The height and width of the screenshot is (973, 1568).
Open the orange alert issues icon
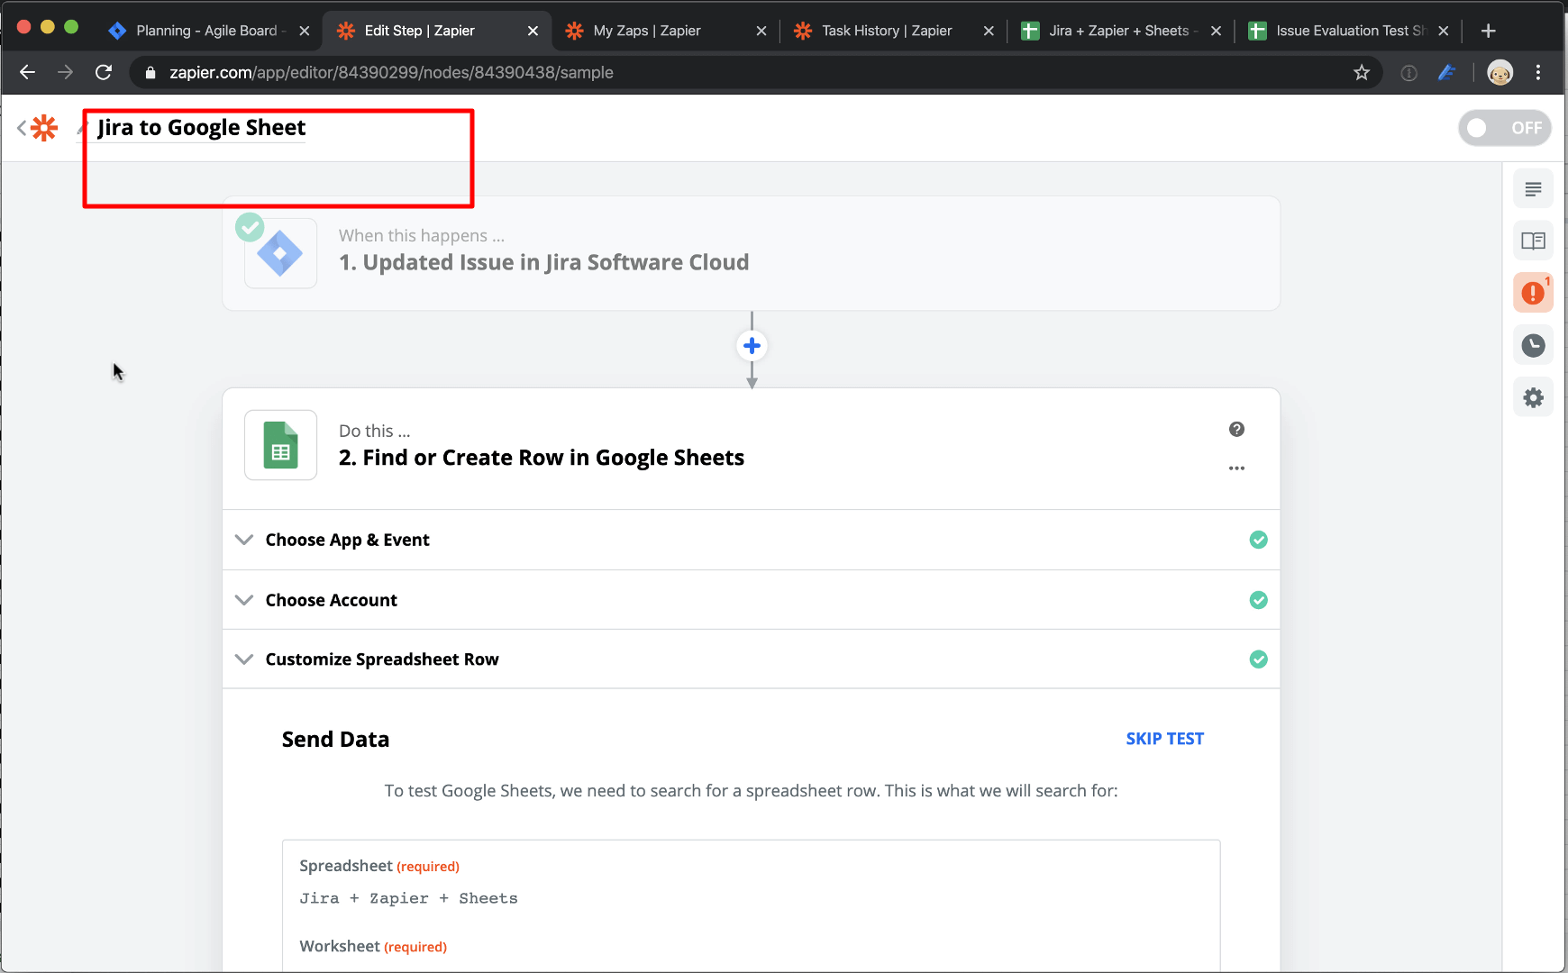tap(1533, 293)
